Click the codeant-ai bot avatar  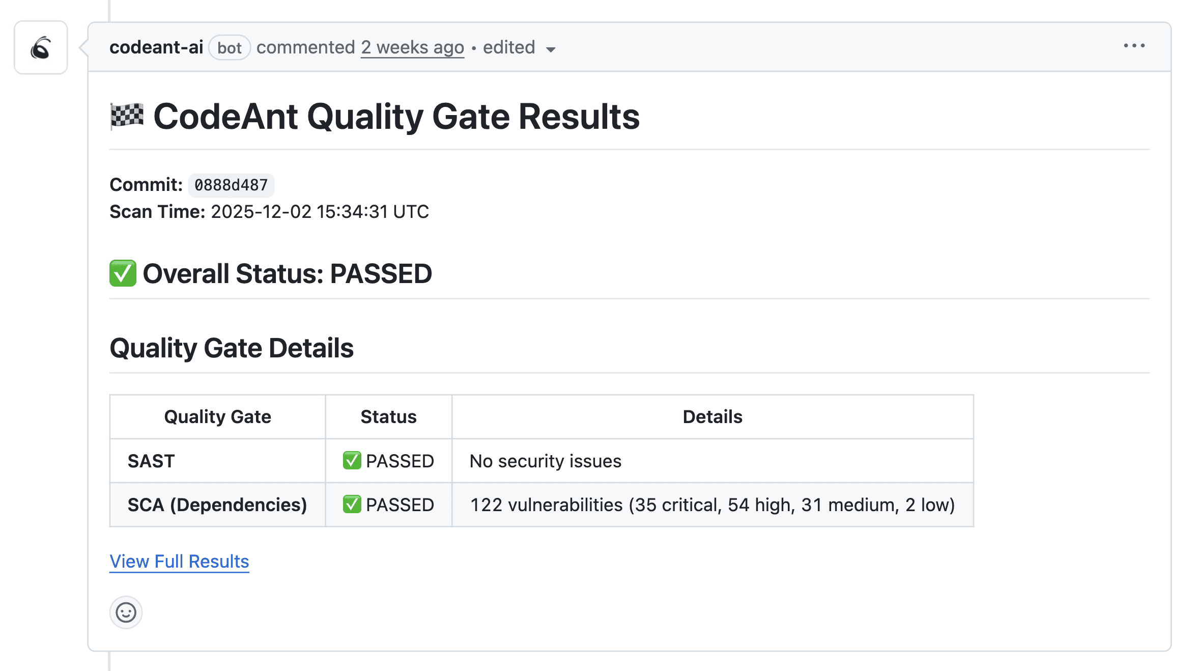coord(40,47)
